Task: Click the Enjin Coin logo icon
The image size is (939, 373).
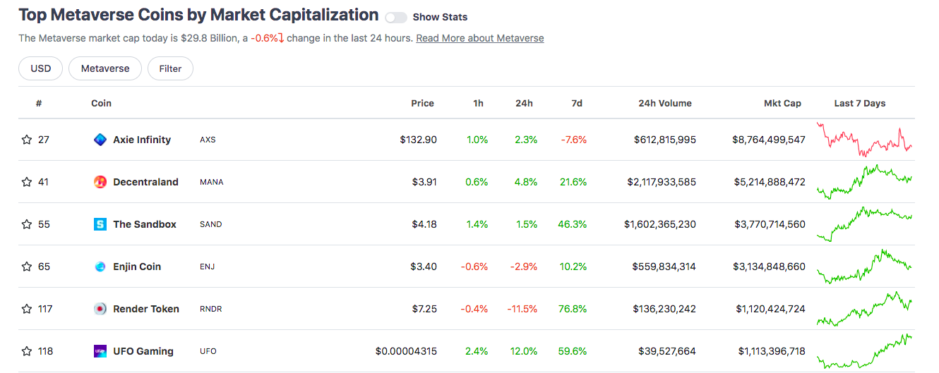Action: click(100, 267)
